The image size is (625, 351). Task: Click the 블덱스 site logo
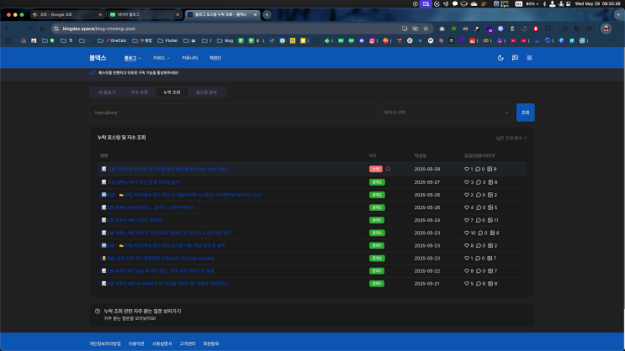98,58
